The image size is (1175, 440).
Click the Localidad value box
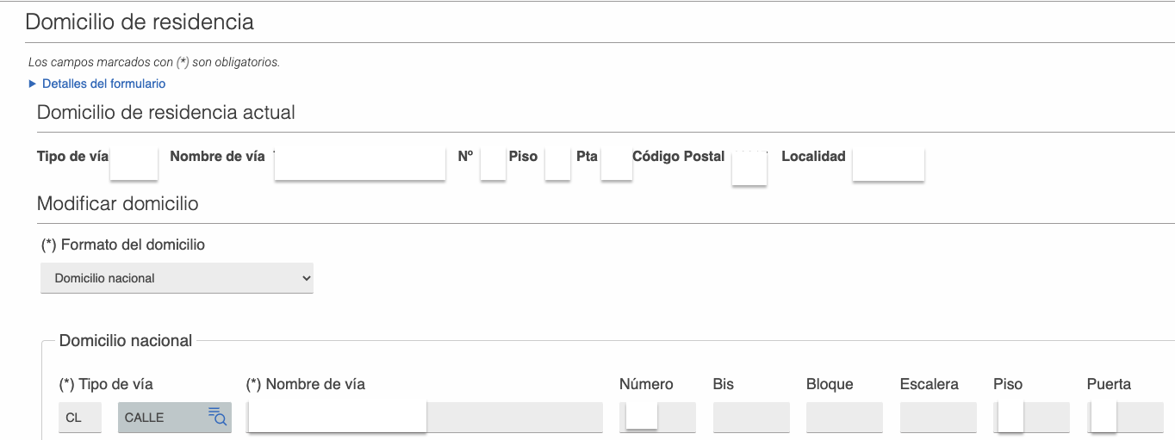888,164
